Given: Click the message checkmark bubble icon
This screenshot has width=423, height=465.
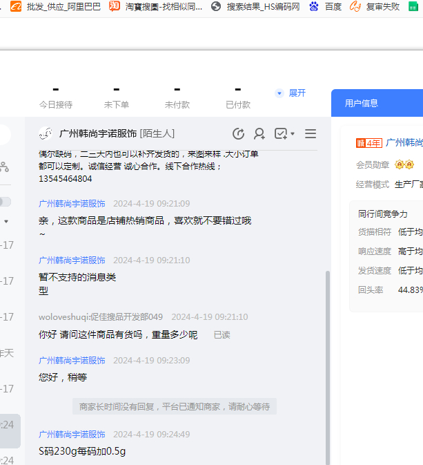Looking at the screenshot, I should coord(280,133).
